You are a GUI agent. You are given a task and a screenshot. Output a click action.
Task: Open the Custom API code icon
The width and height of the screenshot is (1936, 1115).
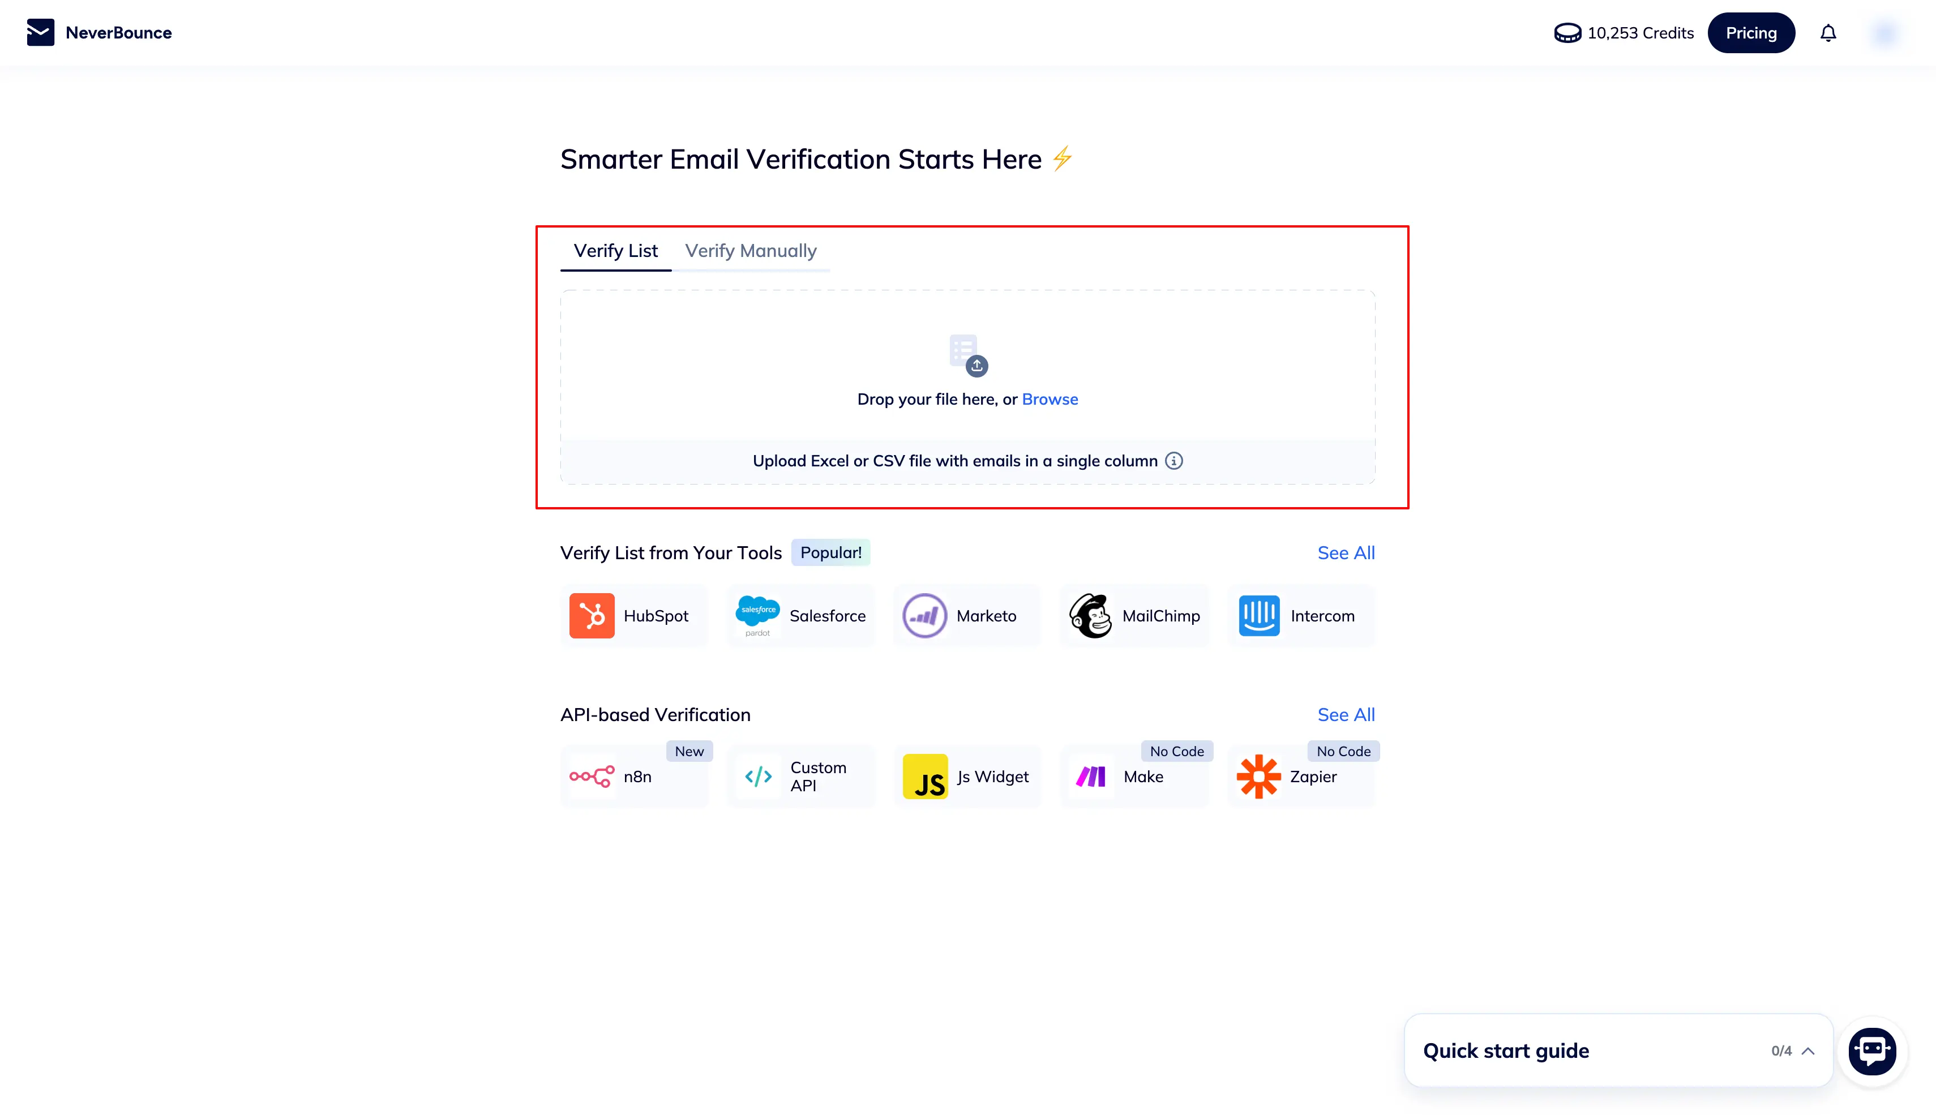[758, 777]
